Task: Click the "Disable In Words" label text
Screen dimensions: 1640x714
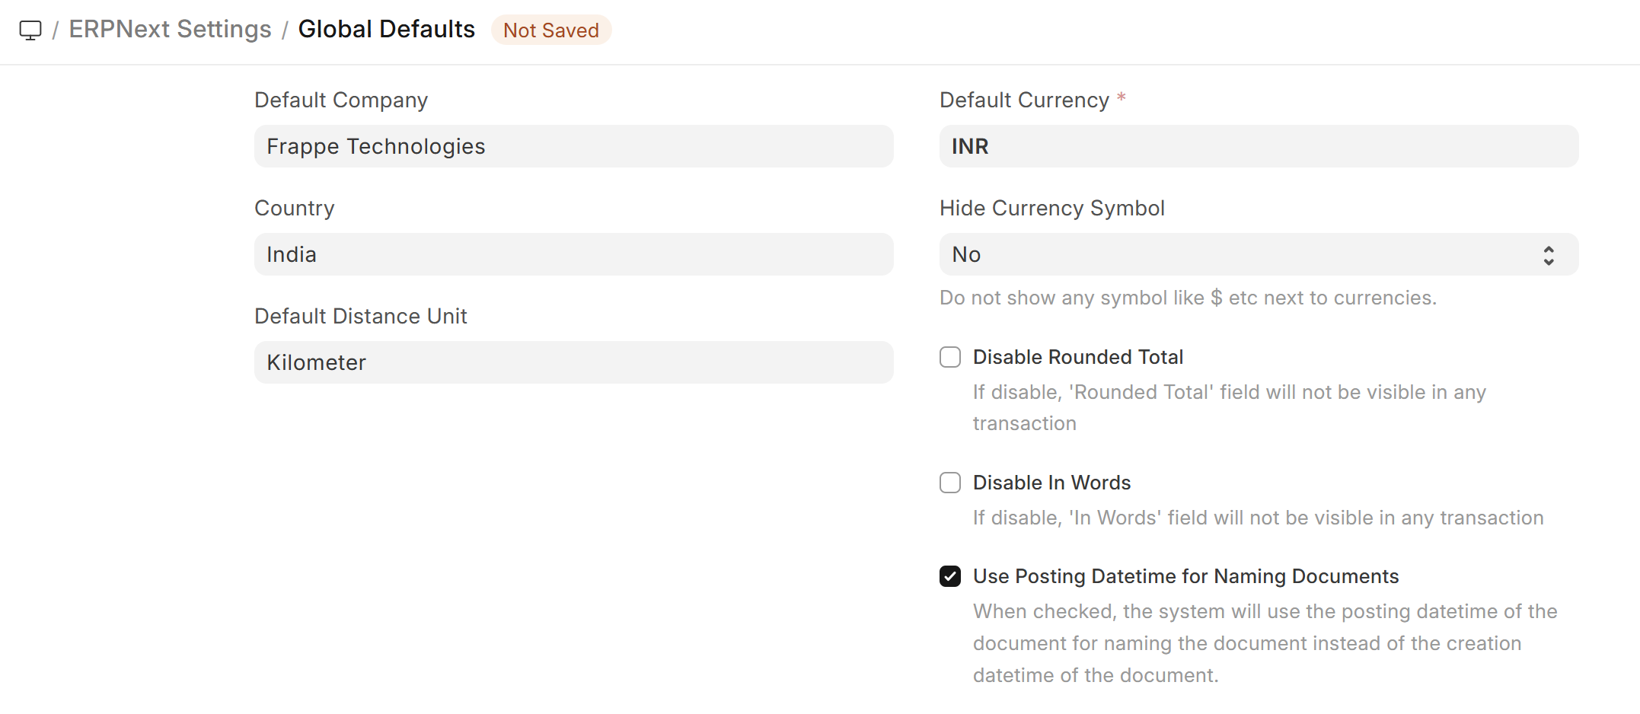Action: click(1051, 483)
